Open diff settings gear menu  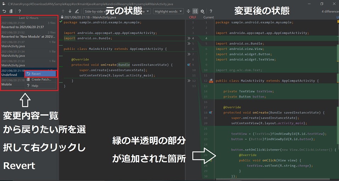(x=202, y=11)
